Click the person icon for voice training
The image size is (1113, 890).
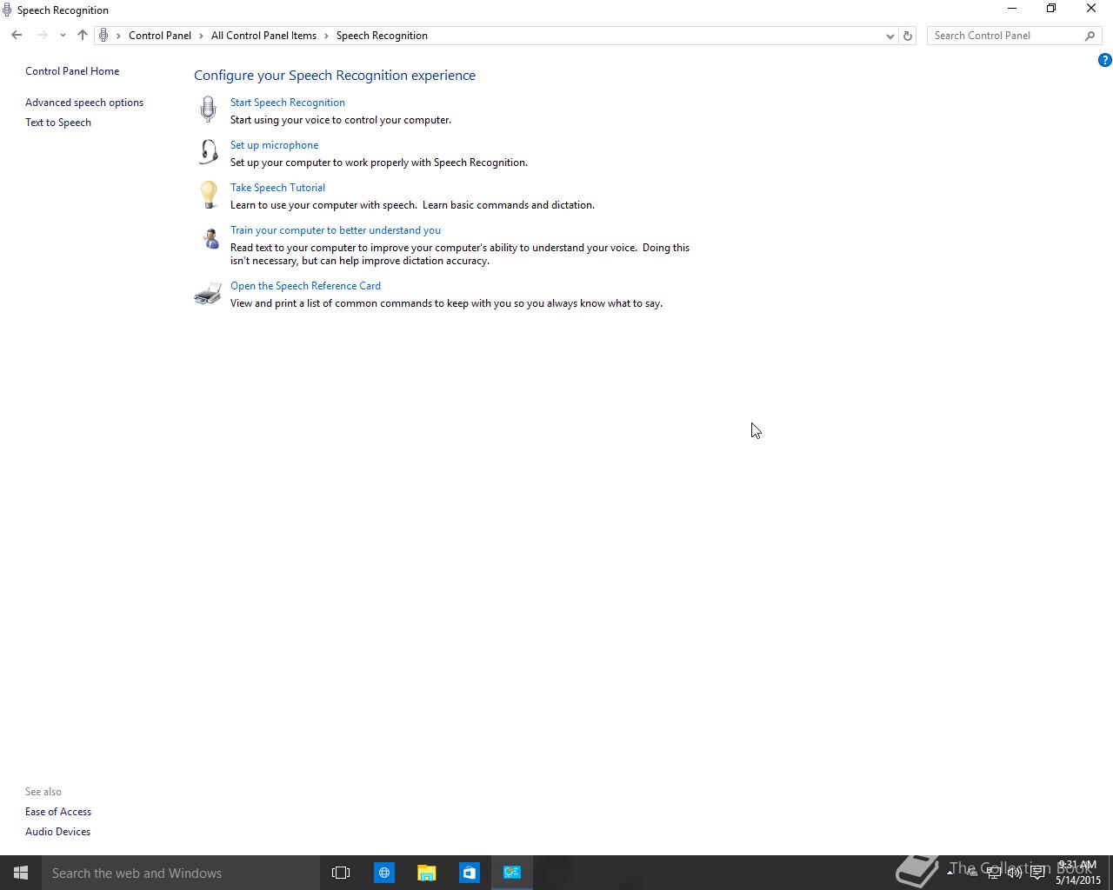click(x=210, y=238)
